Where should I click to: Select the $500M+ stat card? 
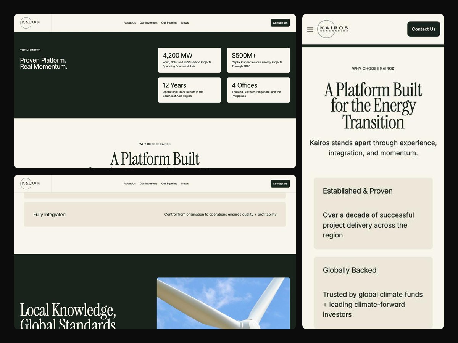[x=258, y=60]
